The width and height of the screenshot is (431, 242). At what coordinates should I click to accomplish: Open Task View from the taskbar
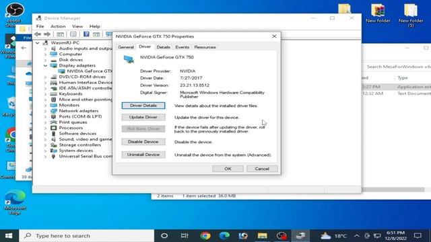point(185,236)
